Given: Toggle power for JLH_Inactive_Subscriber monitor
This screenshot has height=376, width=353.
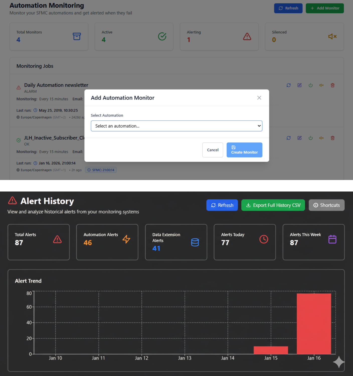Looking at the screenshot, I should point(311,138).
